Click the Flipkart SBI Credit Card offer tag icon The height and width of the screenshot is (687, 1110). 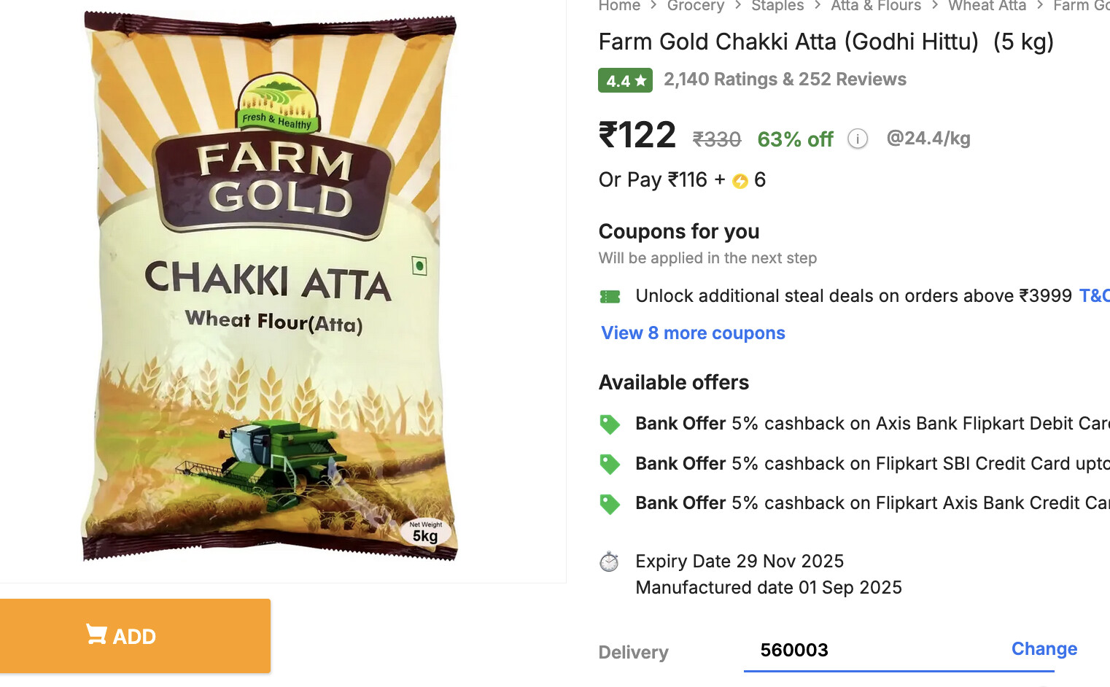(x=610, y=464)
